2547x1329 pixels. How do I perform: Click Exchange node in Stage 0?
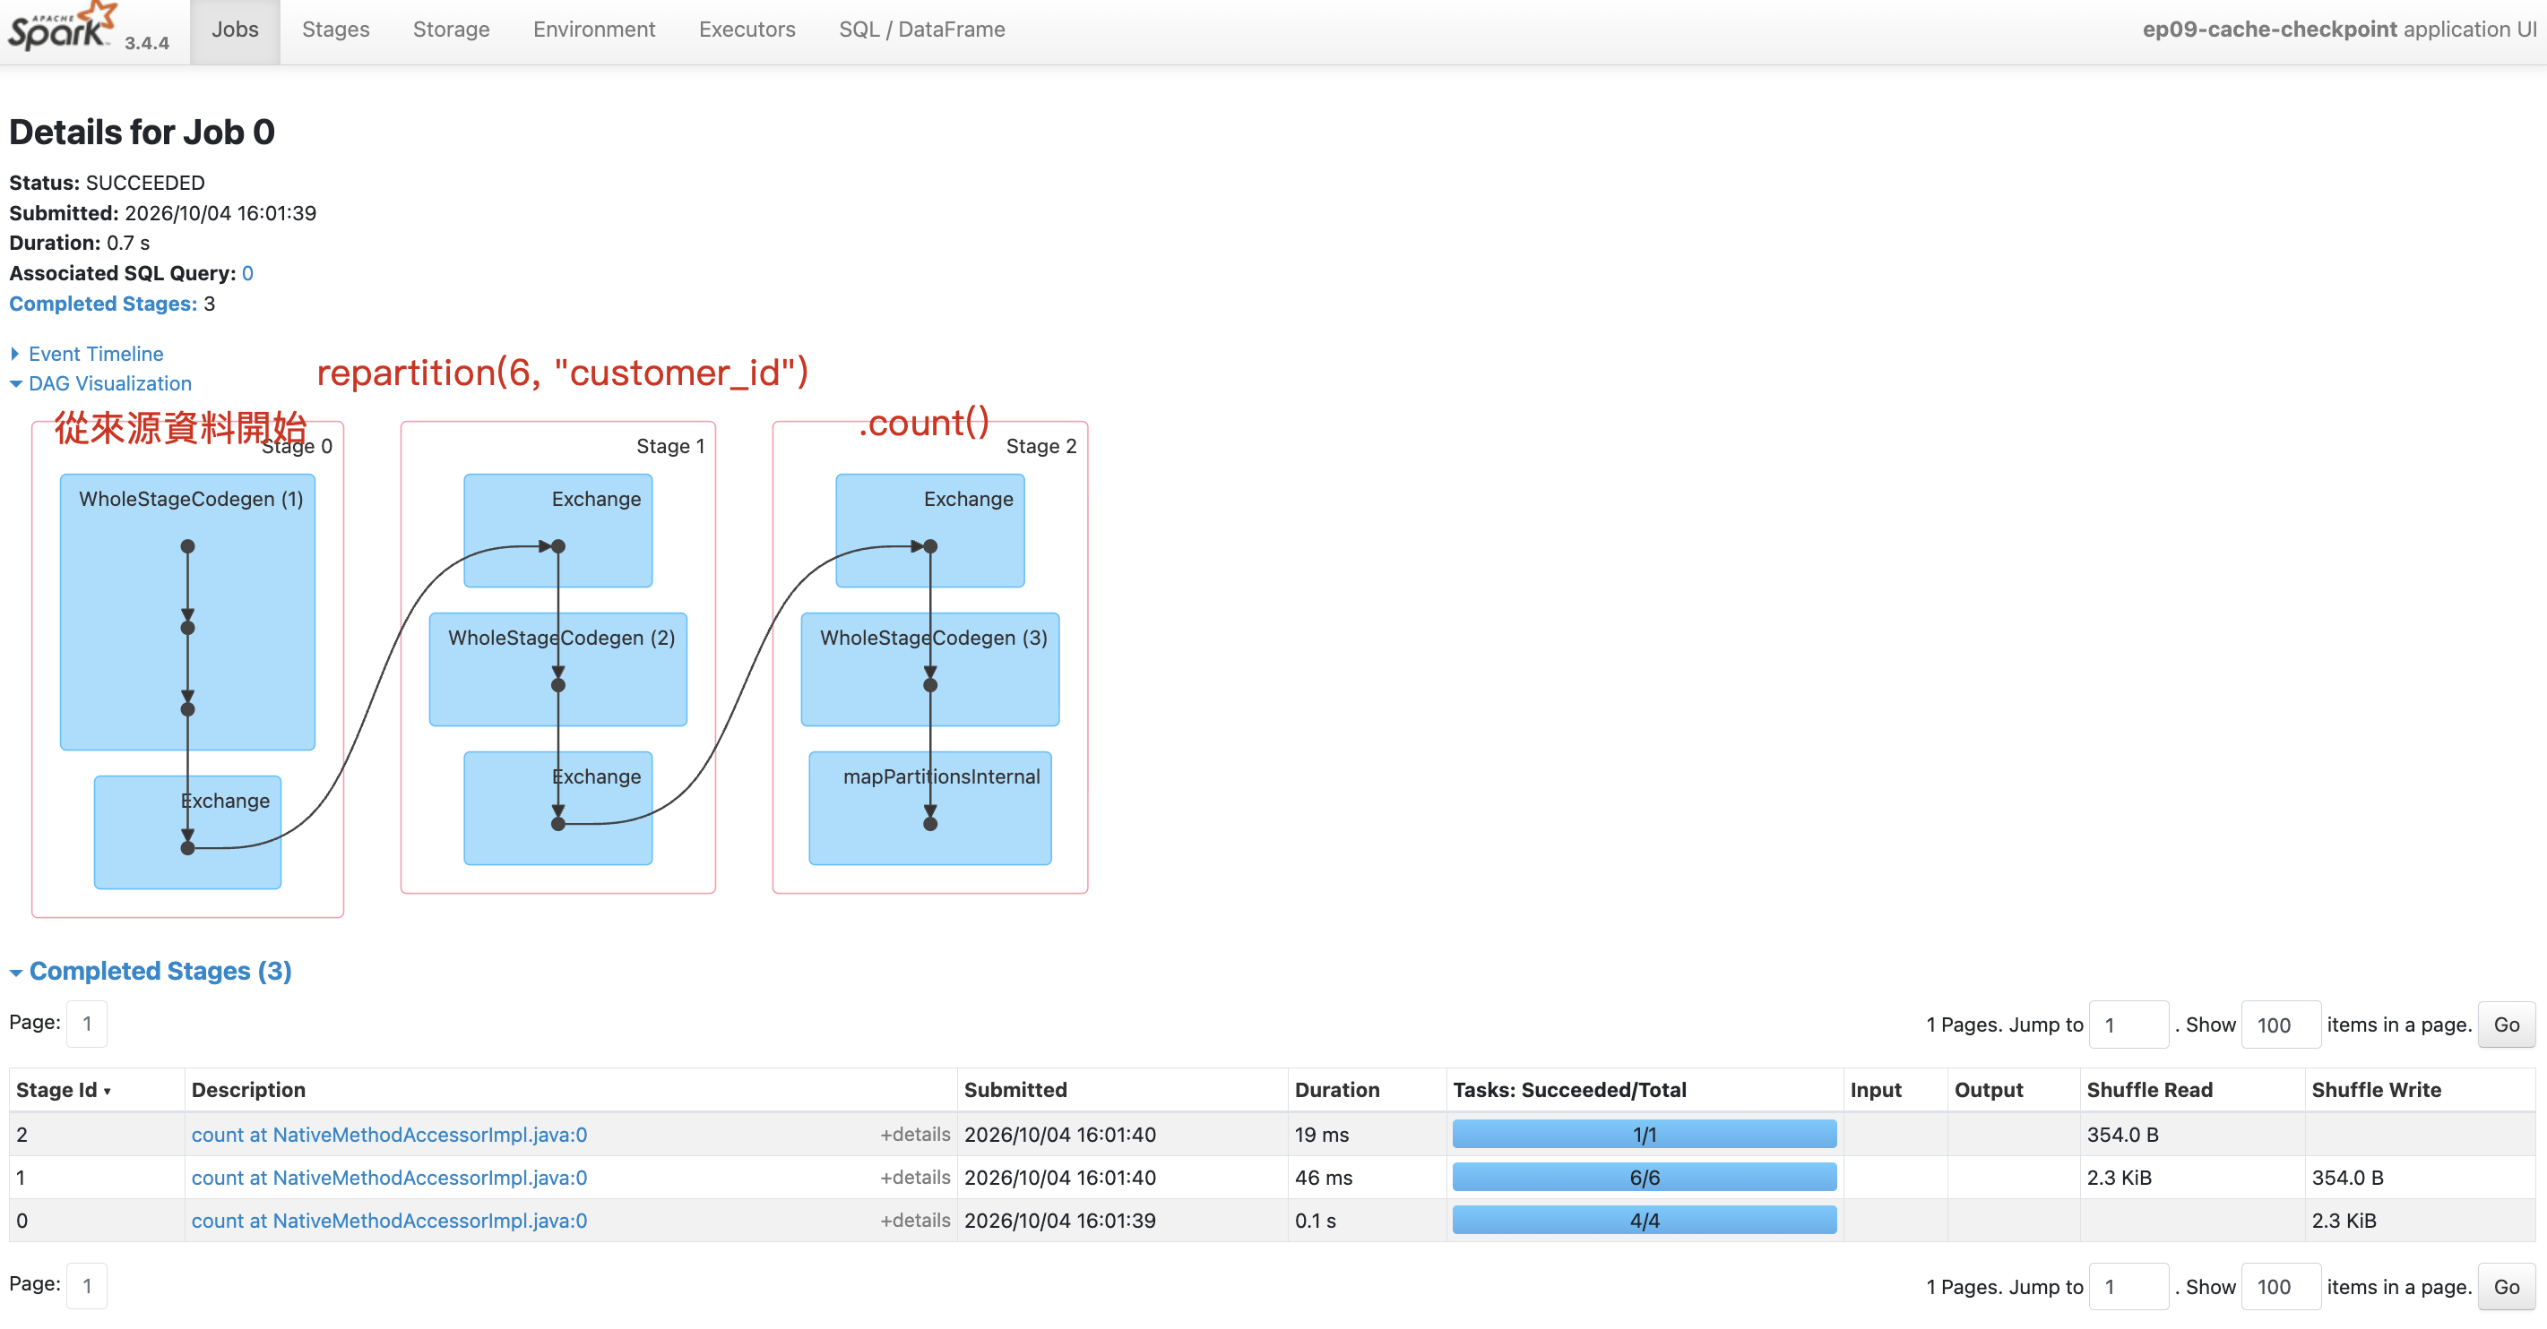[187, 832]
